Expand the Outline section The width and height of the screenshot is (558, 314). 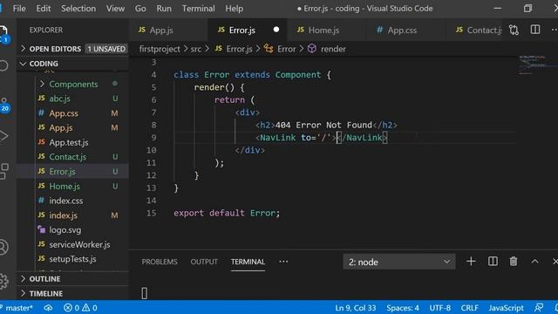[x=73, y=279]
